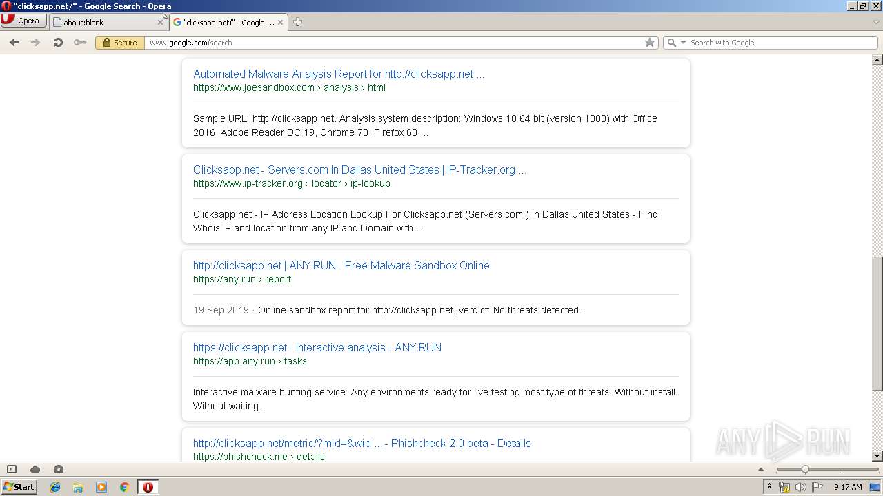The image size is (883, 496).
Task: Show hidden system tray icons
Action: click(769, 487)
